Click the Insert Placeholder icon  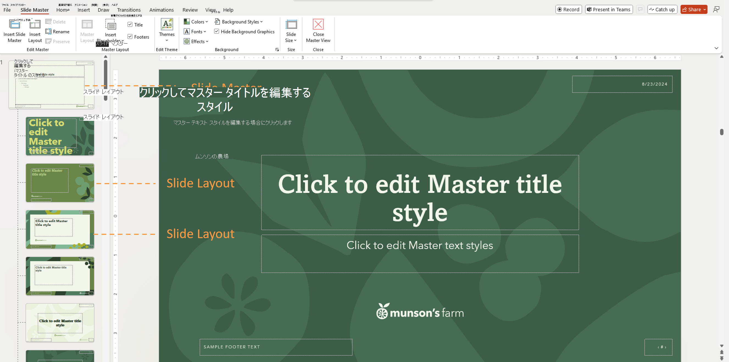110,25
